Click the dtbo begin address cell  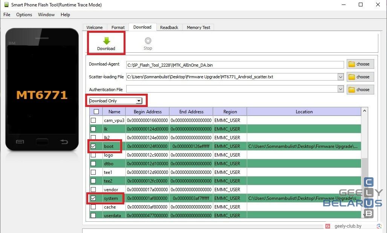pos(147,163)
